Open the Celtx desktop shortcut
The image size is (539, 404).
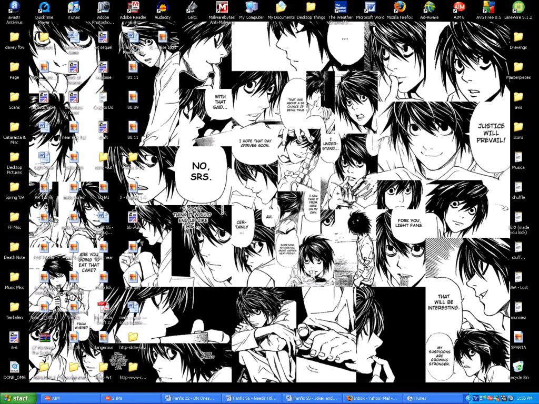tap(193, 11)
